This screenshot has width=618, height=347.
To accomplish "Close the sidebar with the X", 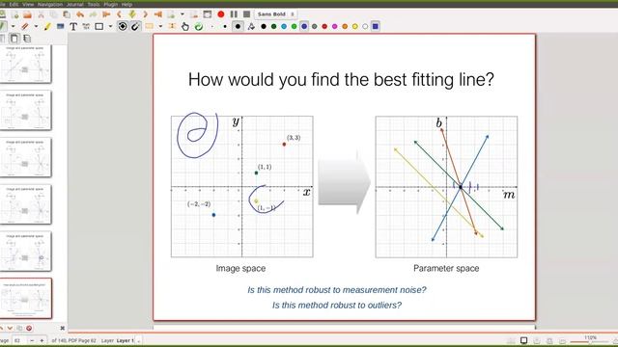I will tap(62, 328).
